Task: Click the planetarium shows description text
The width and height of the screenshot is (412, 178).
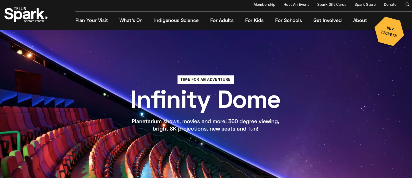Action: tap(205, 125)
